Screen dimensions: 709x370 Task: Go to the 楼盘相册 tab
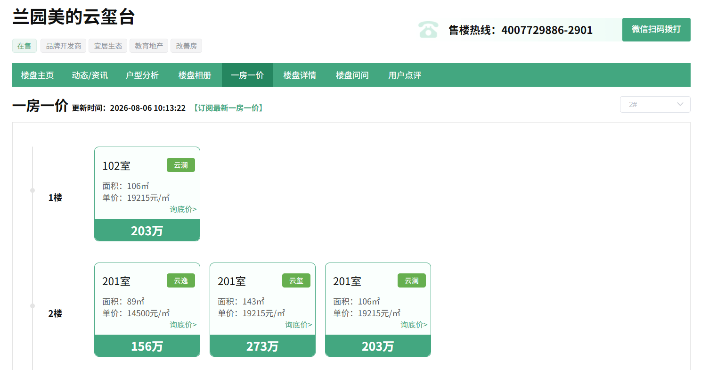[x=195, y=75]
